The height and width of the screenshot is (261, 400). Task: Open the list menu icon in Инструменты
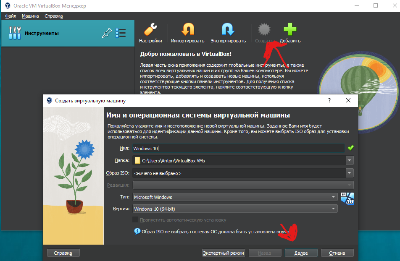121,33
